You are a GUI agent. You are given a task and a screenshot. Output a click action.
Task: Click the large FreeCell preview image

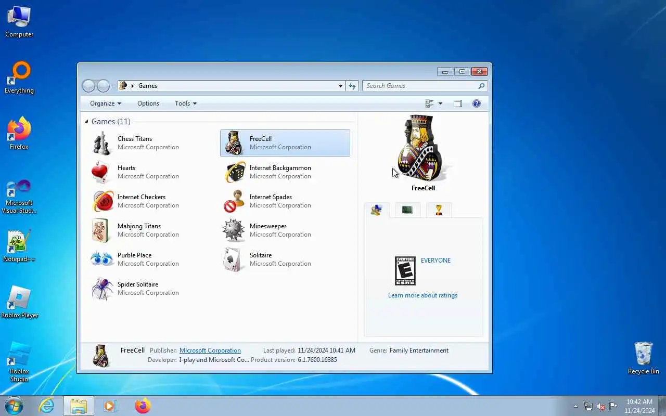point(423,148)
